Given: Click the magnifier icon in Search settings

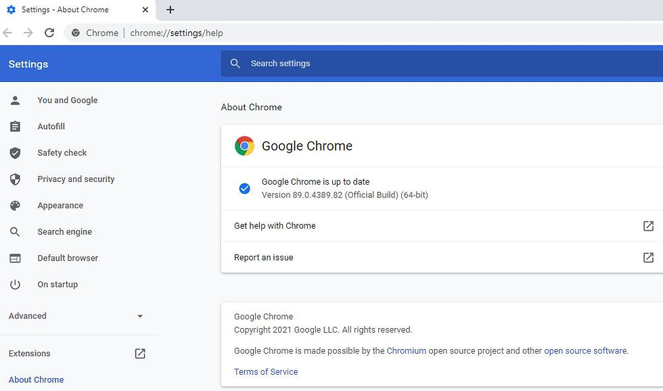Looking at the screenshot, I should tap(235, 64).
